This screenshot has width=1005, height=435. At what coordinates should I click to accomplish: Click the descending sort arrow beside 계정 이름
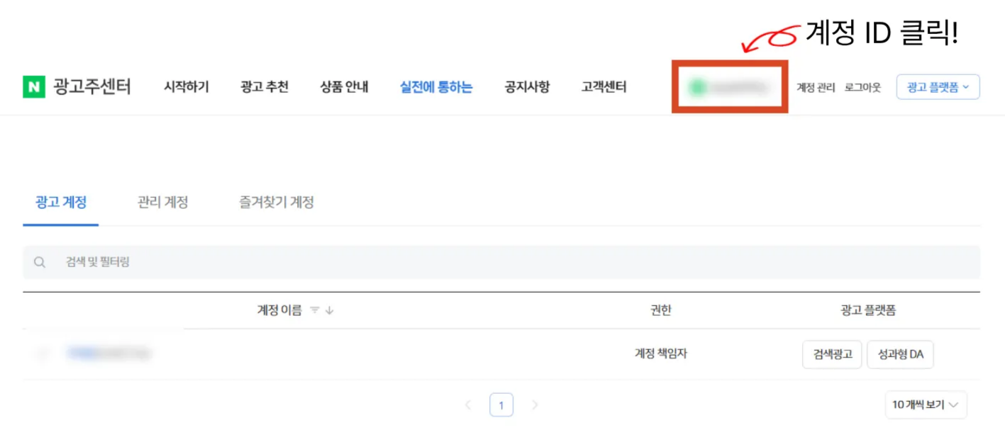(328, 310)
